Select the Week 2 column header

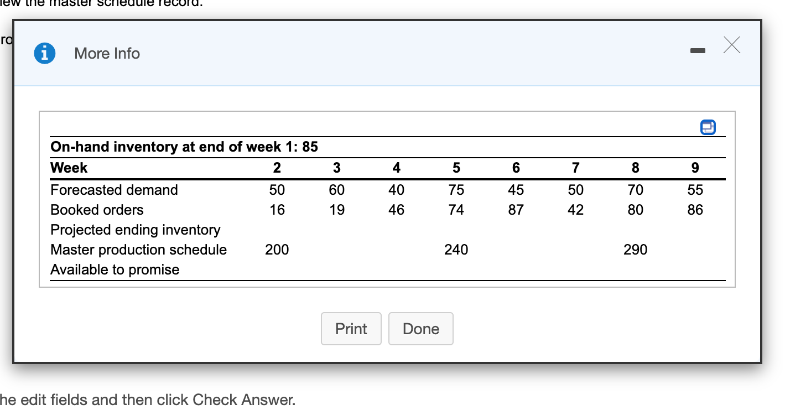click(x=277, y=168)
